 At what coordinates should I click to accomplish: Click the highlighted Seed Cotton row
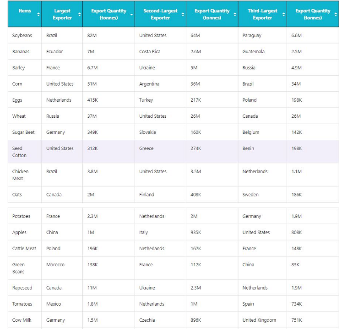pos(173,152)
